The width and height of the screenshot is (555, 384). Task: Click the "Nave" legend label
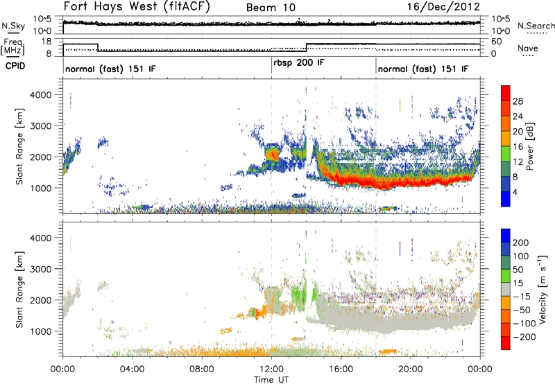click(x=528, y=49)
